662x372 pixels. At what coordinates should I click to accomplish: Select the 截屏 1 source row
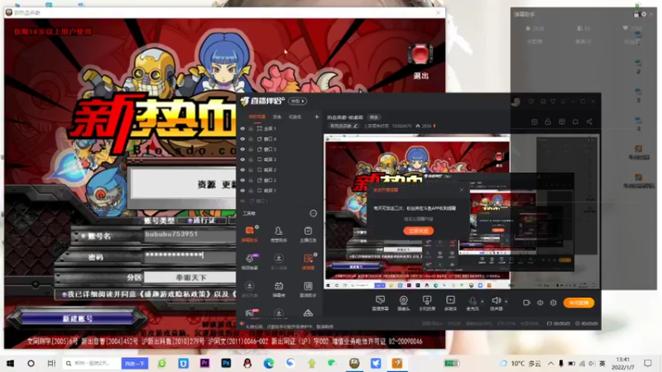[x=279, y=191]
